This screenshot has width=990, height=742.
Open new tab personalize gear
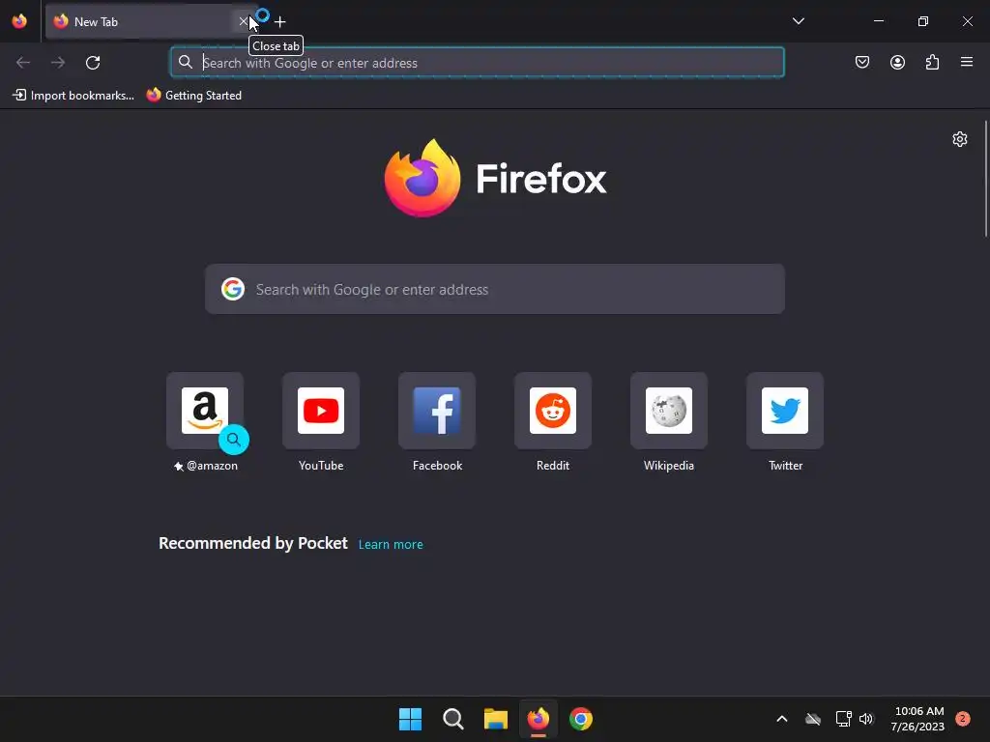pos(960,139)
